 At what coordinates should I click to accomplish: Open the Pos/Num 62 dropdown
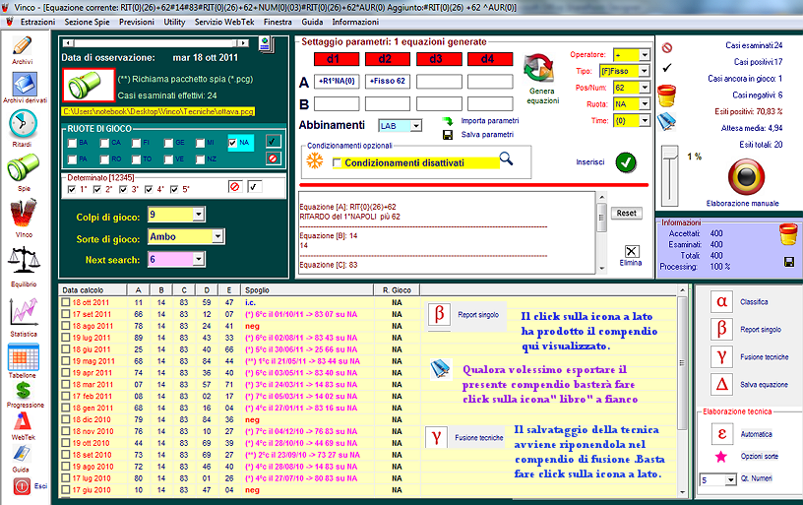click(x=645, y=88)
